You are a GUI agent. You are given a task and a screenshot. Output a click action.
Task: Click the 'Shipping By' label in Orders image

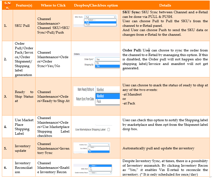(x=89, y=65)
